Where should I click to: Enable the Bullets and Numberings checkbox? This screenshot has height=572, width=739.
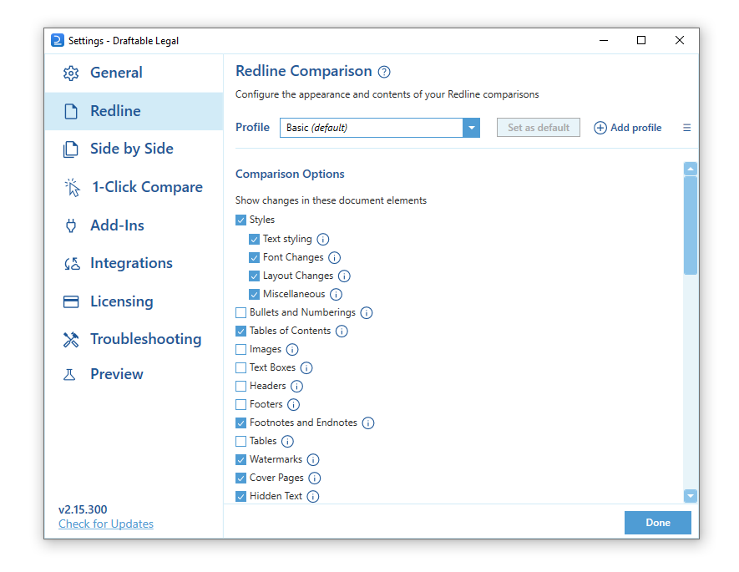coord(240,313)
